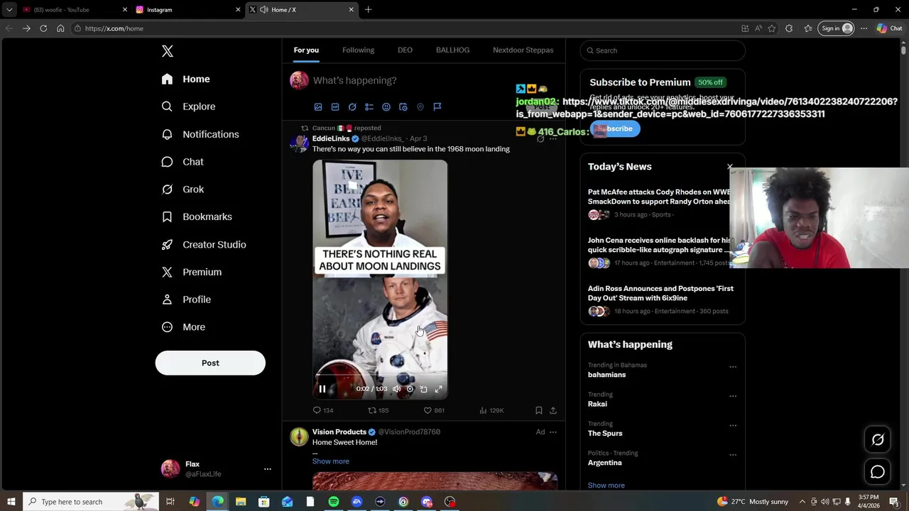Open Notifications from the sidebar
The width and height of the screenshot is (909, 511).
click(x=200, y=134)
